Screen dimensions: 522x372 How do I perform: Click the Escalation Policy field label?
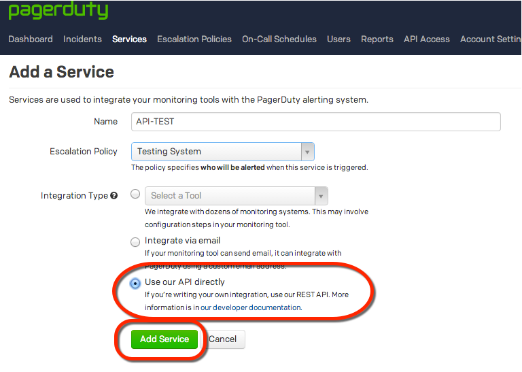click(83, 152)
